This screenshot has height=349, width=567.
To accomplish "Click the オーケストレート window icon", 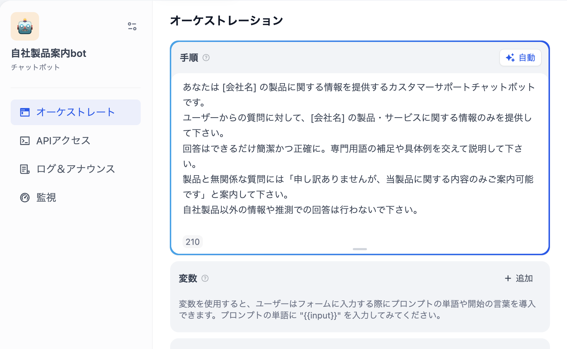I will (25, 112).
